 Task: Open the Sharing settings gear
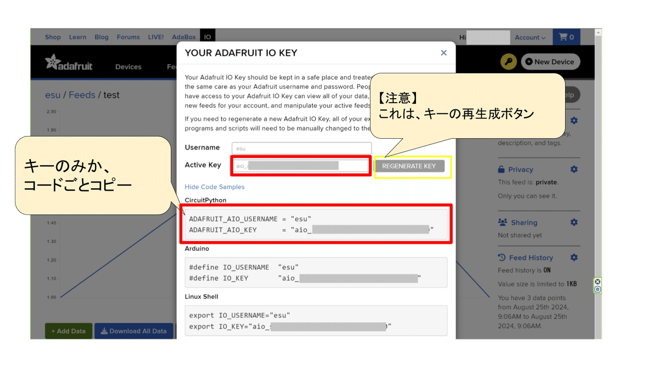point(574,222)
